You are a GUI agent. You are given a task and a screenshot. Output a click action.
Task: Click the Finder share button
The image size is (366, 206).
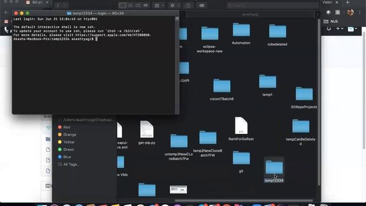click(x=188, y=5)
